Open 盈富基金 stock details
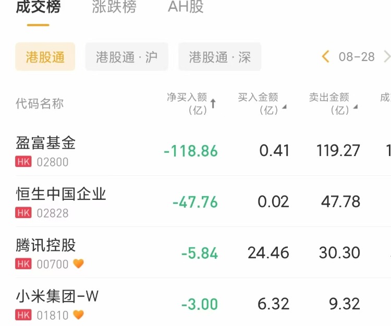Screen dimensions: 391x326 click(x=46, y=143)
